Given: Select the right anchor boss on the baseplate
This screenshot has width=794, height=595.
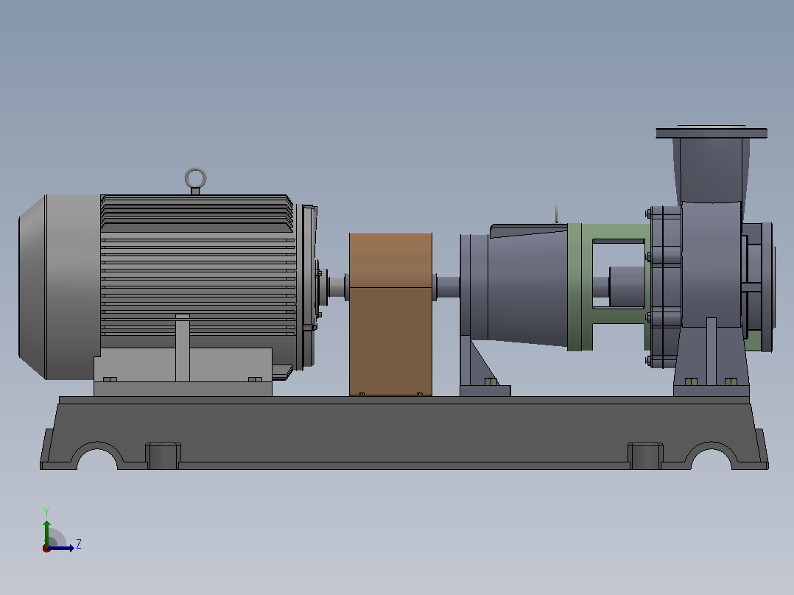Looking at the screenshot, I should [645, 456].
